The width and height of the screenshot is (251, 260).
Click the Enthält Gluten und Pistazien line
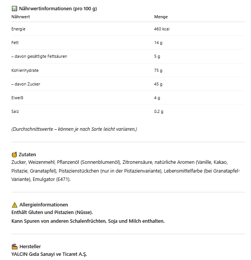coord(52,212)
